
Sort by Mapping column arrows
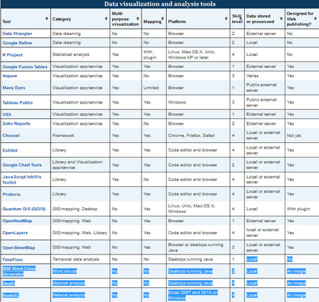pyautogui.click(x=163, y=18)
